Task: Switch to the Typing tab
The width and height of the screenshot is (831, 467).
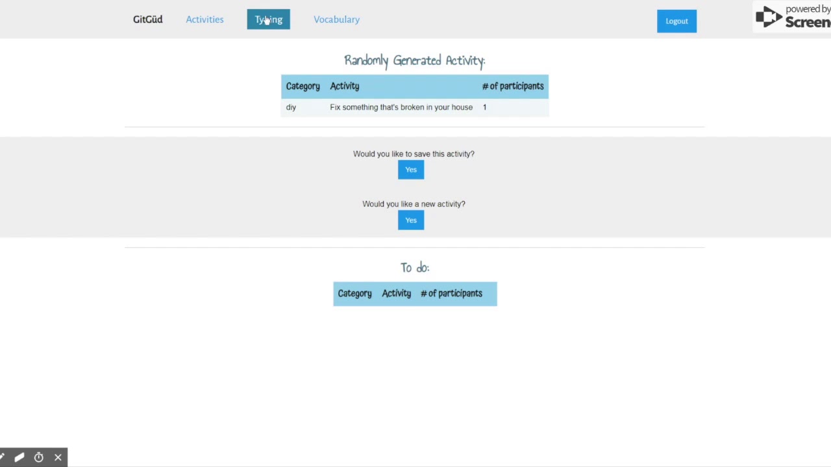Action: (268, 19)
